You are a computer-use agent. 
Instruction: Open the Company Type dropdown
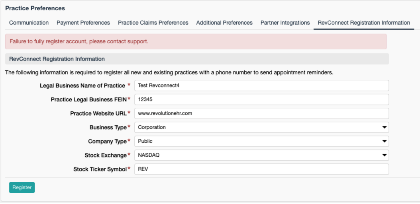[261, 141]
